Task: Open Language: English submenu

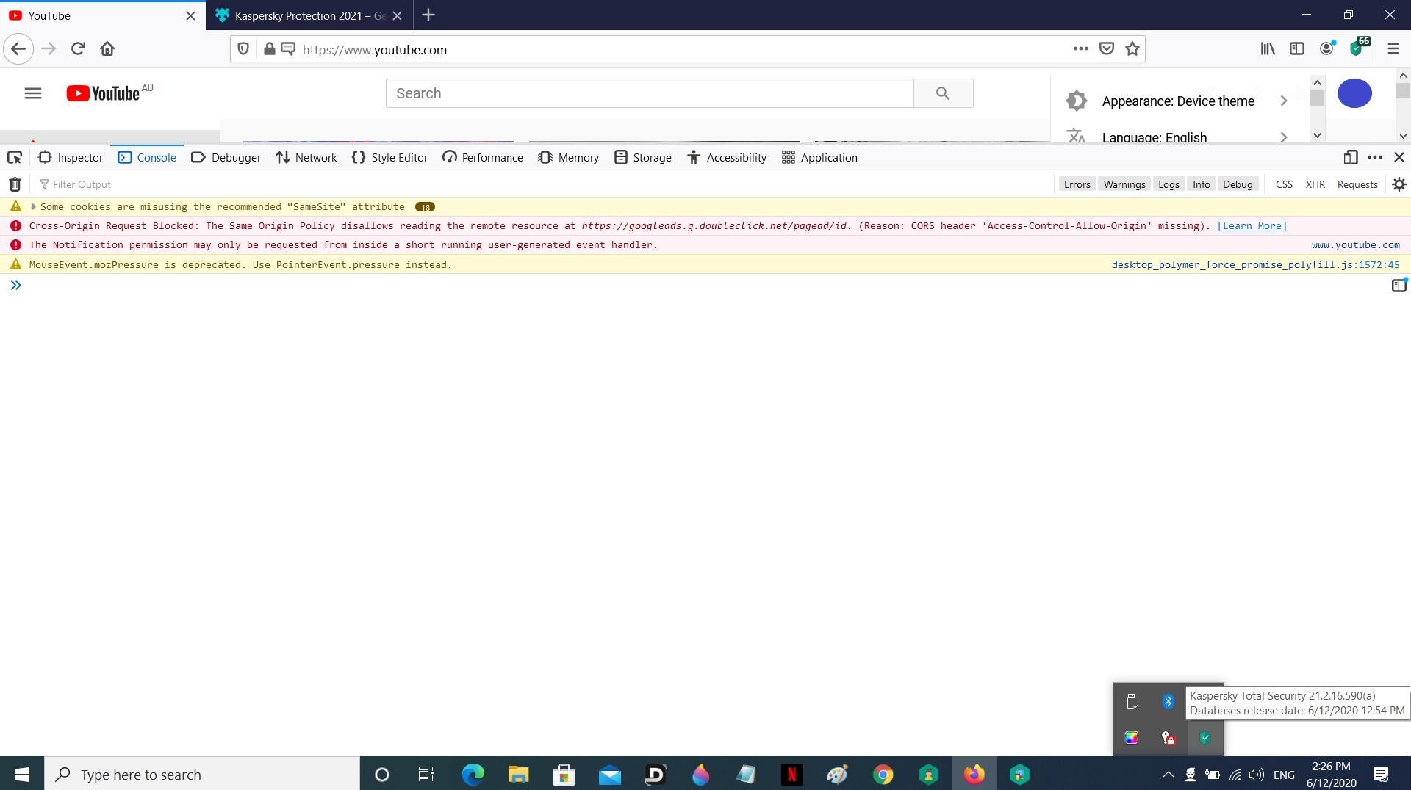Action: [1178, 137]
